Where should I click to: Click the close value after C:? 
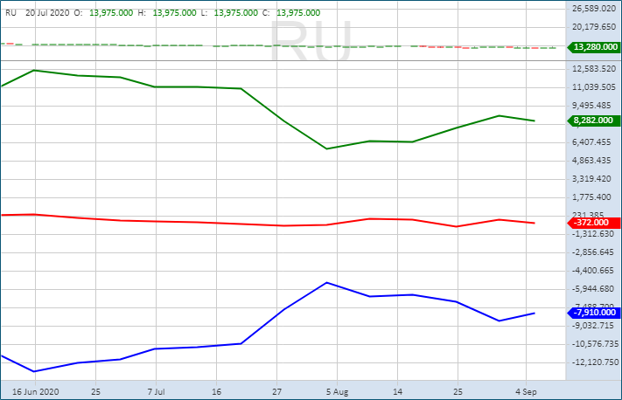click(x=298, y=13)
